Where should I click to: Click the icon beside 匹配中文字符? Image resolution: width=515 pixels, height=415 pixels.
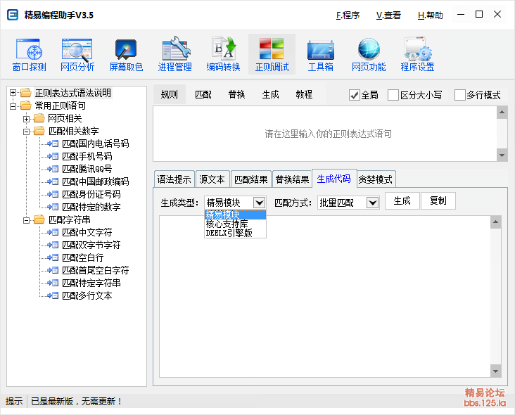pos(53,232)
